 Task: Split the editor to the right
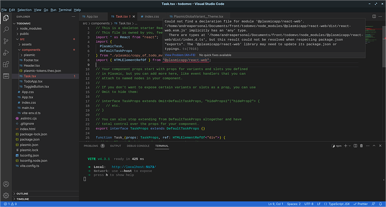(x=374, y=16)
